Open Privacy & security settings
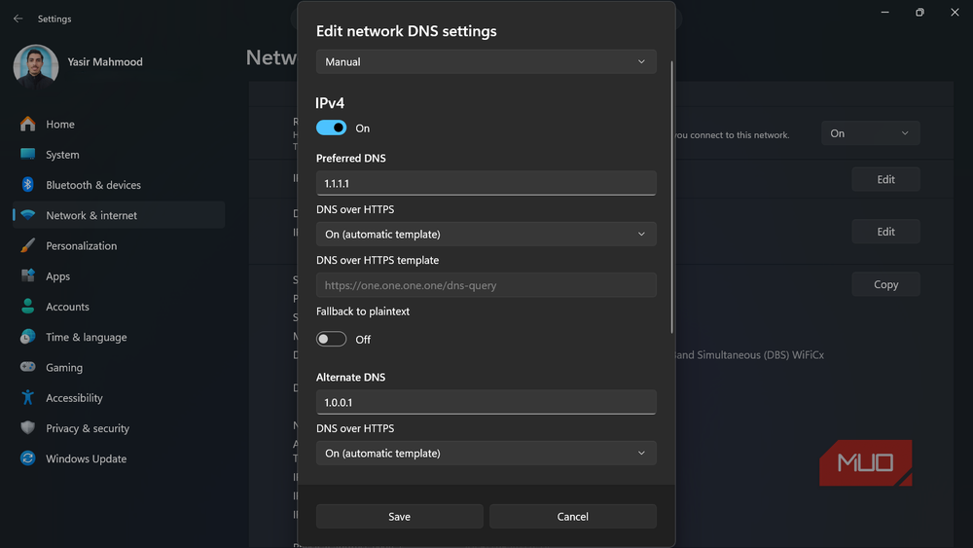This screenshot has width=973, height=548. pos(119,428)
